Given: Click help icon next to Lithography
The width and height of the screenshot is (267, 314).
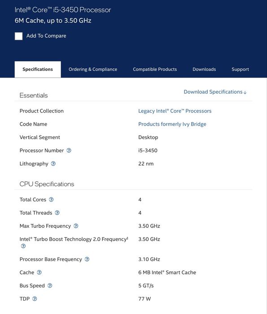Looking at the screenshot, I should 53,164.
